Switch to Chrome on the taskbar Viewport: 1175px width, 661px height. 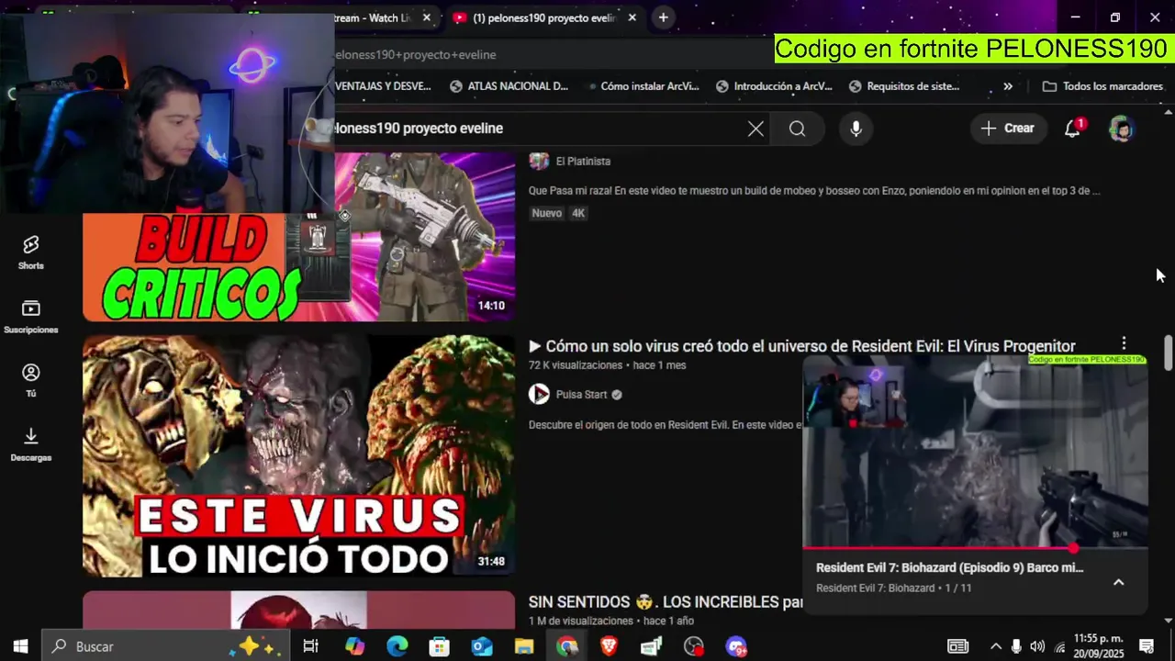click(x=566, y=646)
